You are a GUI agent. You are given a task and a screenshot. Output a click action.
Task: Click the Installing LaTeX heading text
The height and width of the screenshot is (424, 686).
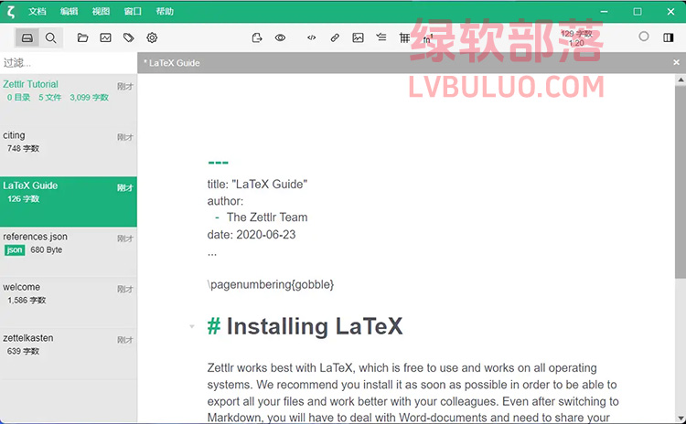pos(315,326)
